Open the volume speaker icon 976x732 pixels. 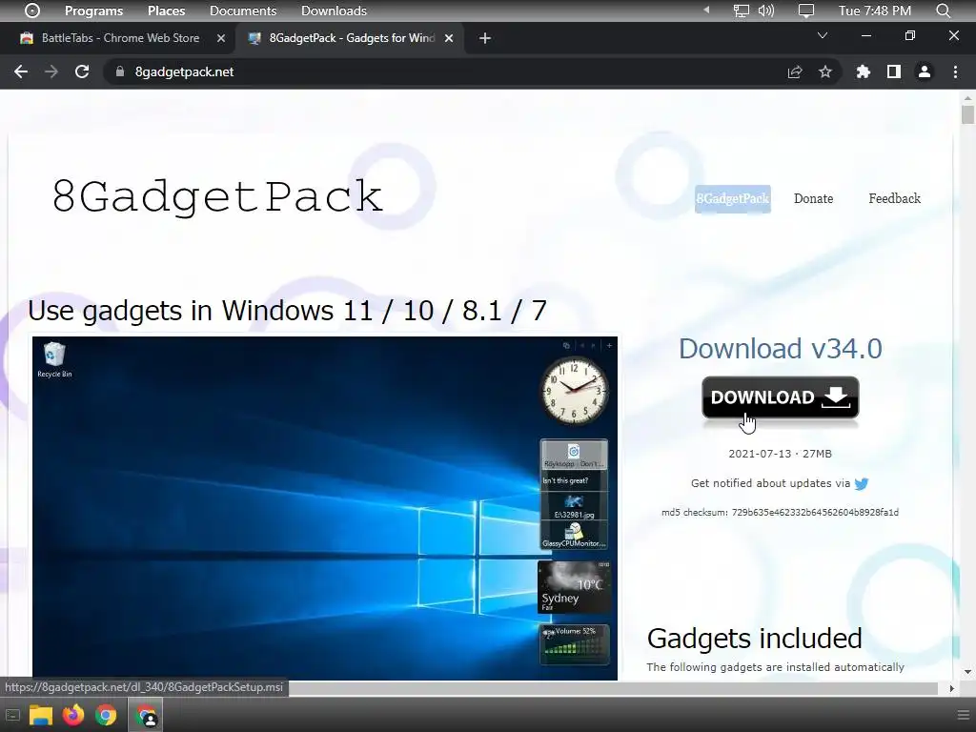pyautogui.click(x=765, y=10)
